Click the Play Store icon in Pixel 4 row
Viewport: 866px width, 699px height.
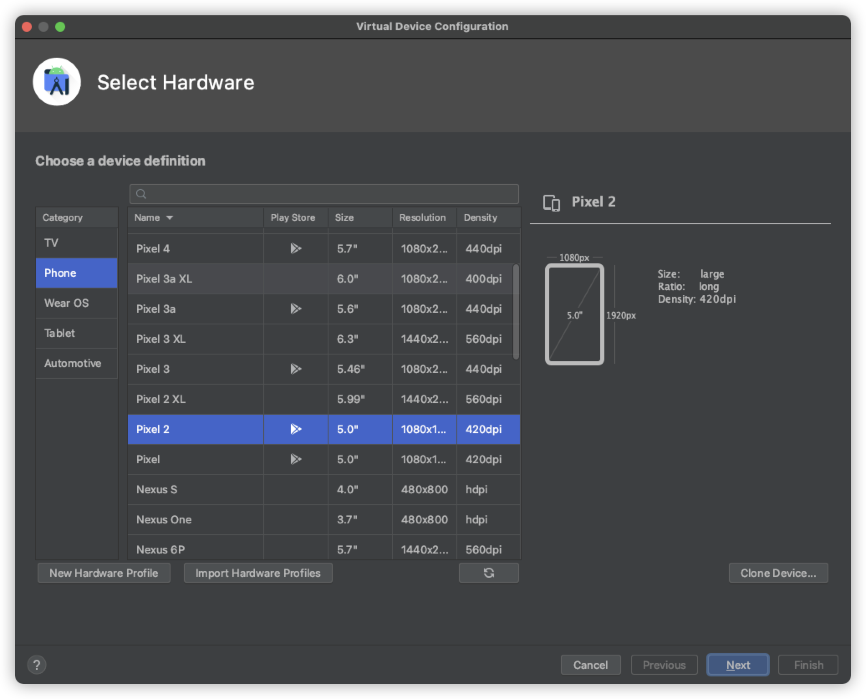(x=295, y=249)
